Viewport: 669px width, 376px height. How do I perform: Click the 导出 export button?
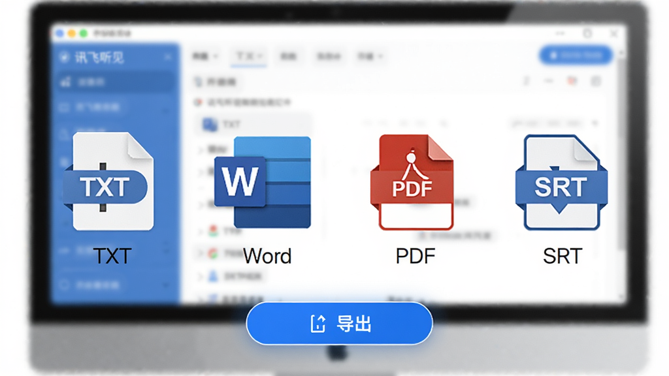point(340,324)
